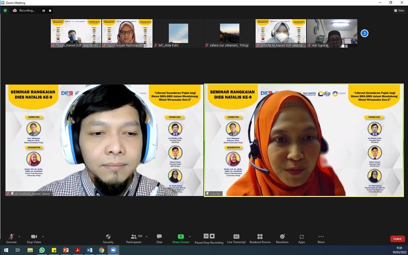Stop the camera video
The width and height of the screenshot is (408, 255).
click(34, 238)
